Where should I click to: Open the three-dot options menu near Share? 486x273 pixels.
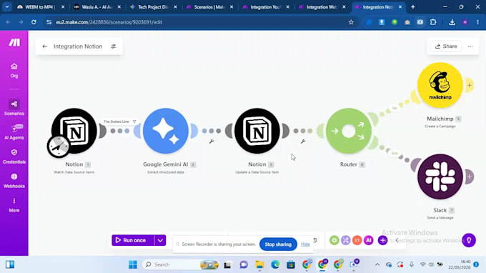coord(470,46)
